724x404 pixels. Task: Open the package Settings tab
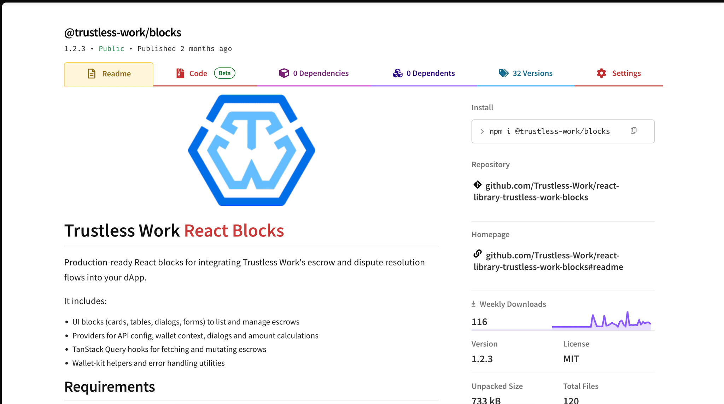[x=619, y=74]
